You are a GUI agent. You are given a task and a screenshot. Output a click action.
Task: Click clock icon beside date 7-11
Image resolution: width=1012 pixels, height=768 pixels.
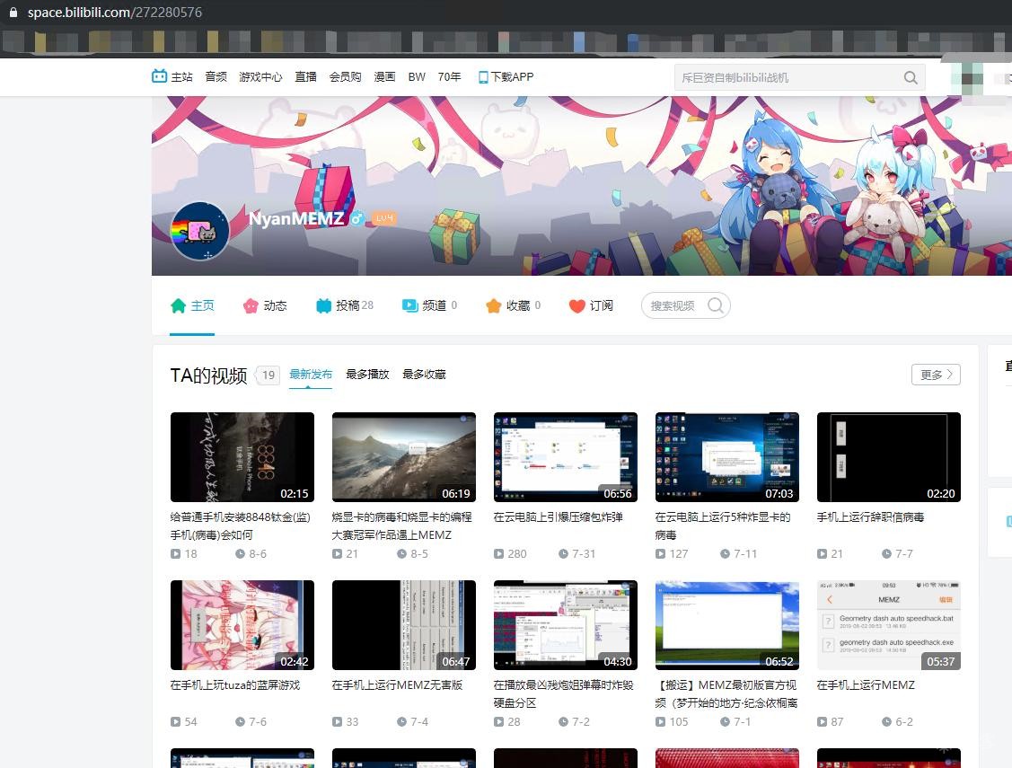(725, 553)
